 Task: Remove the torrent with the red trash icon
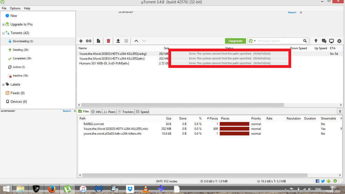[108, 41]
